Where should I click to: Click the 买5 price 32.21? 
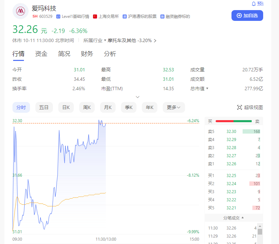pyautogui.click(x=231, y=208)
